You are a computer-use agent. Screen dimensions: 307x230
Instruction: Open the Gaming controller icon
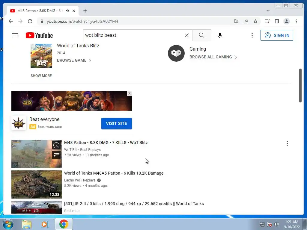176,53
